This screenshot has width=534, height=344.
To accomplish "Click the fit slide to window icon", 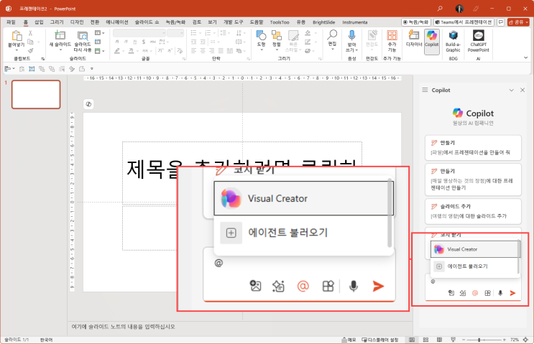I will point(525,340).
